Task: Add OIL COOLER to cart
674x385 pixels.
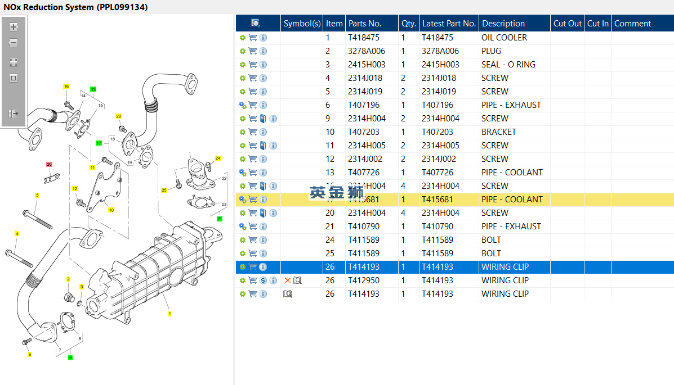Action: 253,38
